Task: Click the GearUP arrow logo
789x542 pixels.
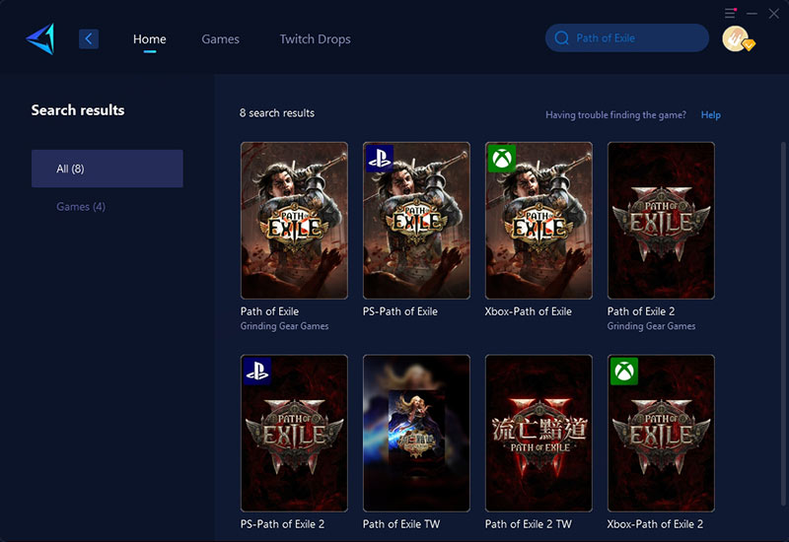Action: click(x=40, y=38)
